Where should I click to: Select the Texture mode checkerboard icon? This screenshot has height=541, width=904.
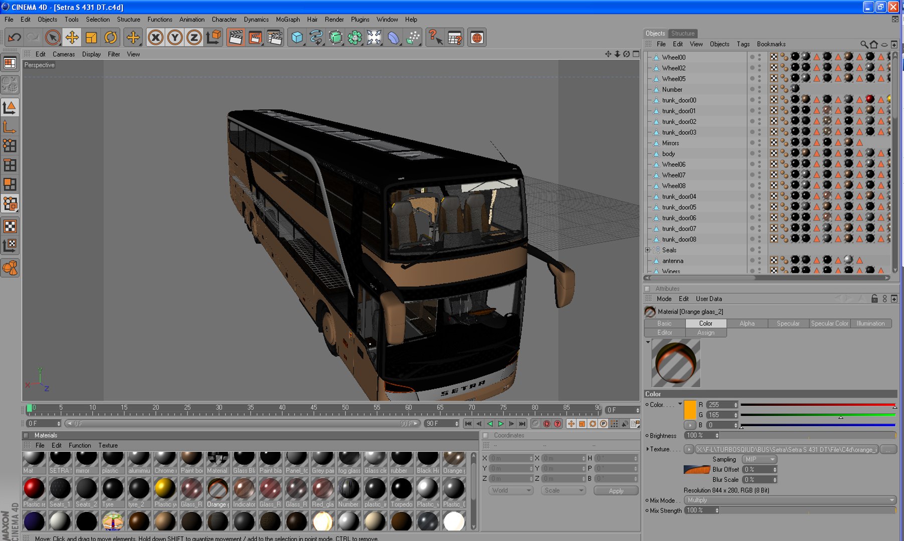click(x=10, y=226)
